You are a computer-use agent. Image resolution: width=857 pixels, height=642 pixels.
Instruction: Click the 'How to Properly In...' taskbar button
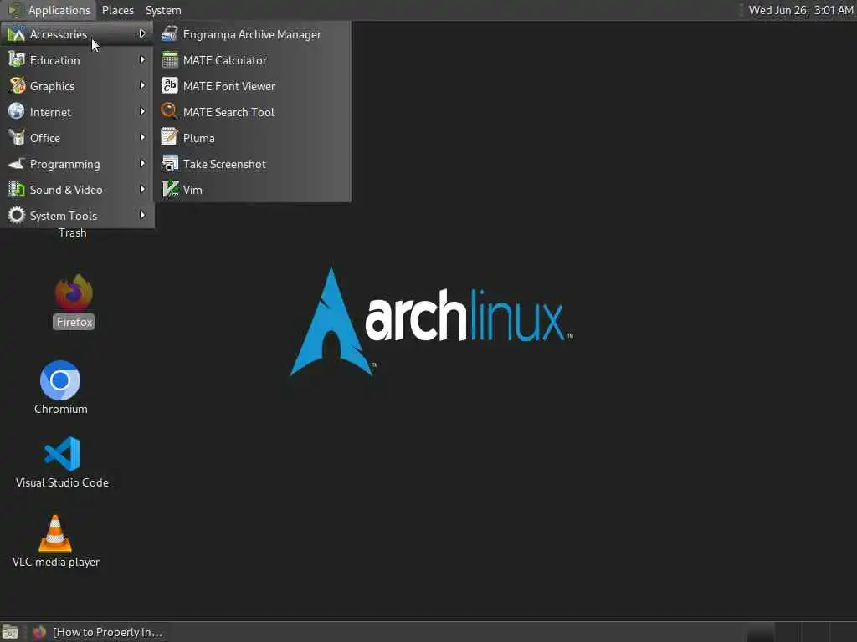[x=97, y=632]
